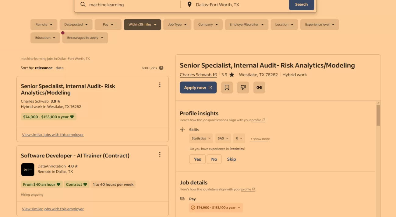Open profile link under Job details
The image size is (396, 217).
tap(248, 189)
